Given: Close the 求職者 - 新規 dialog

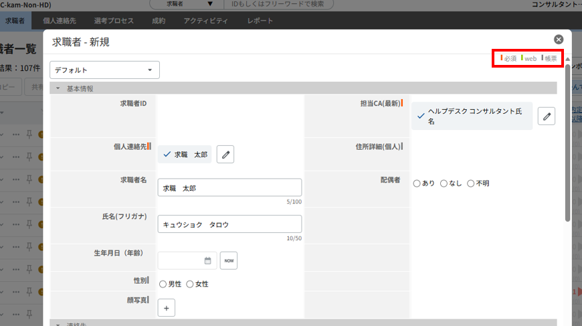Looking at the screenshot, I should tap(559, 39).
